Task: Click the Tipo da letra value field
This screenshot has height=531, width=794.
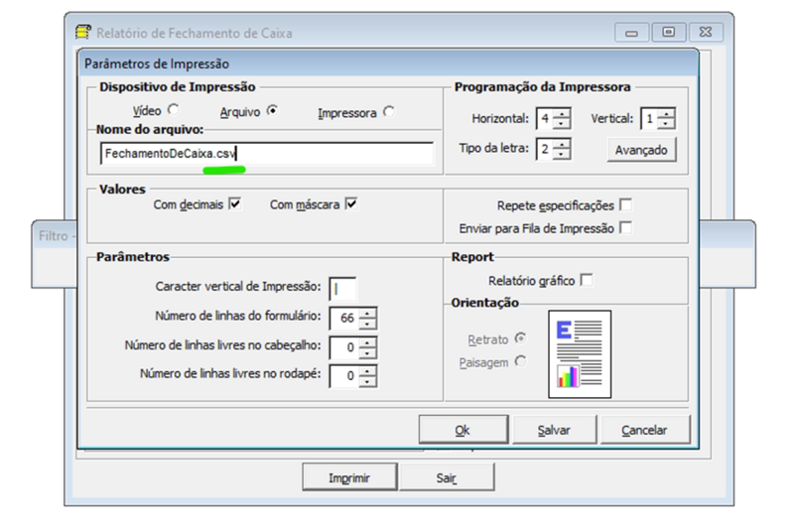Action: pyautogui.click(x=545, y=149)
